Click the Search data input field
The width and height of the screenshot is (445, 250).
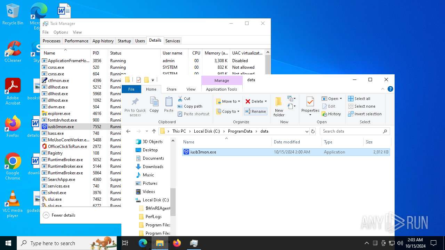pyautogui.click(x=354, y=131)
